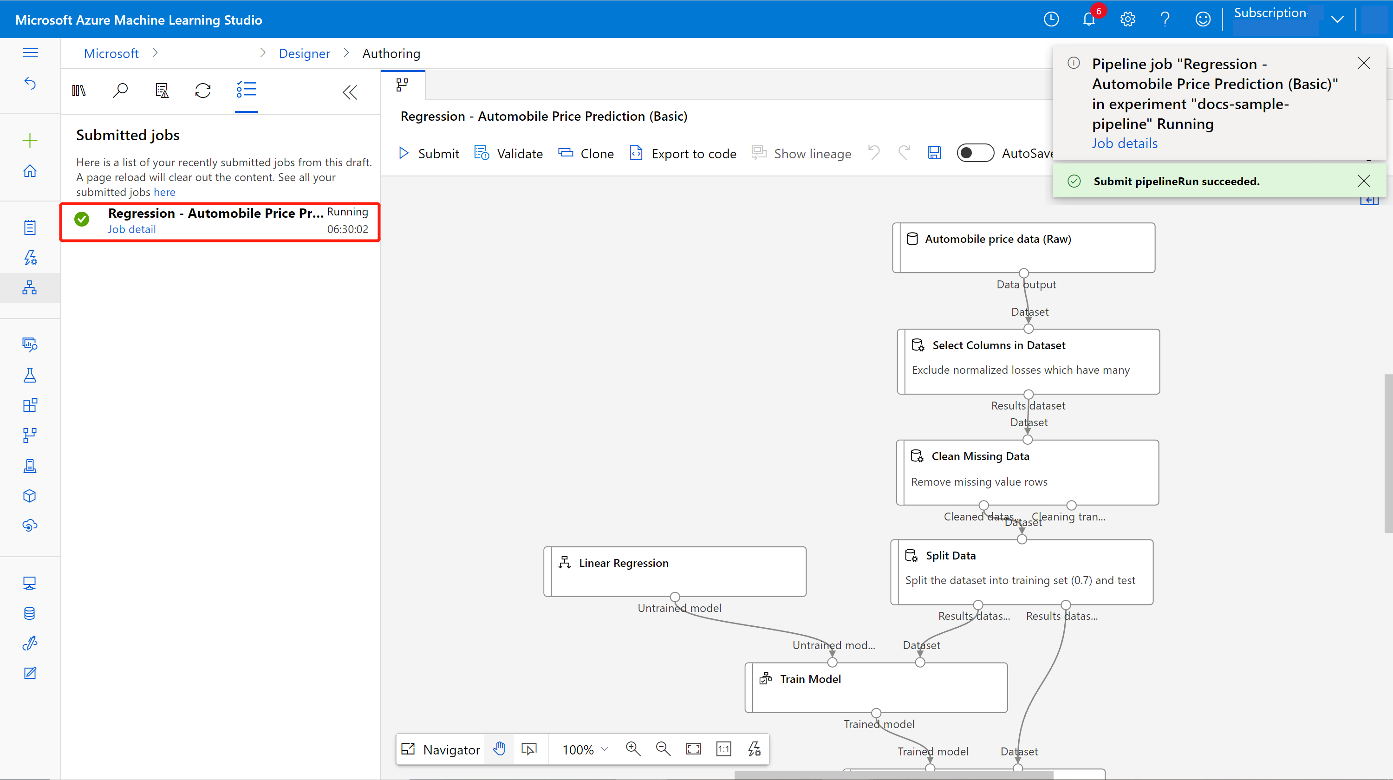Select the pointer selection tool in canvas toolbar

click(x=529, y=748)
